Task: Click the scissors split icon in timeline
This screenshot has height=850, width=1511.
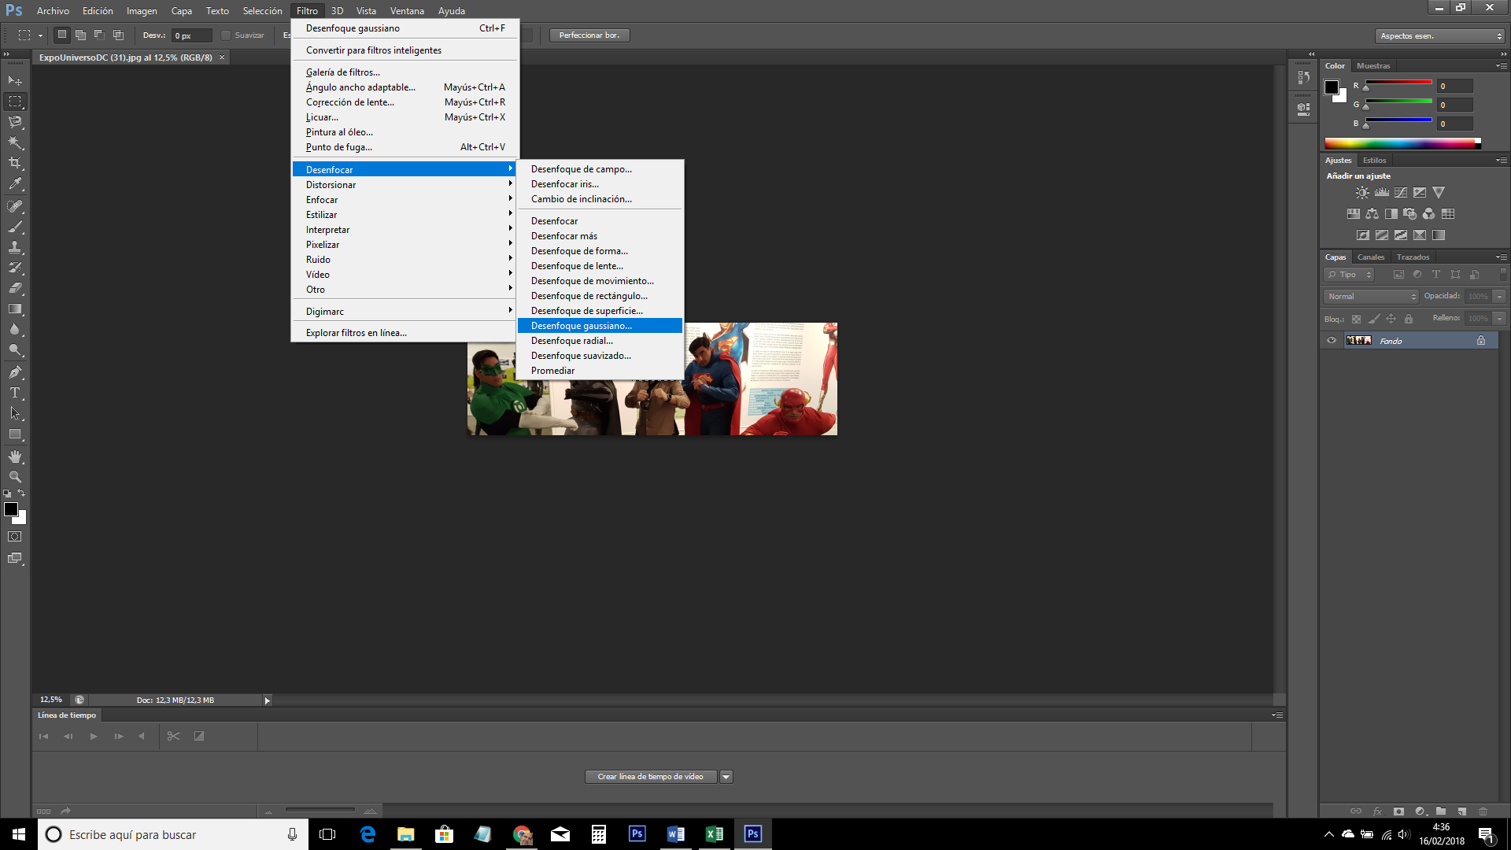Action: [x=173, y=736]
